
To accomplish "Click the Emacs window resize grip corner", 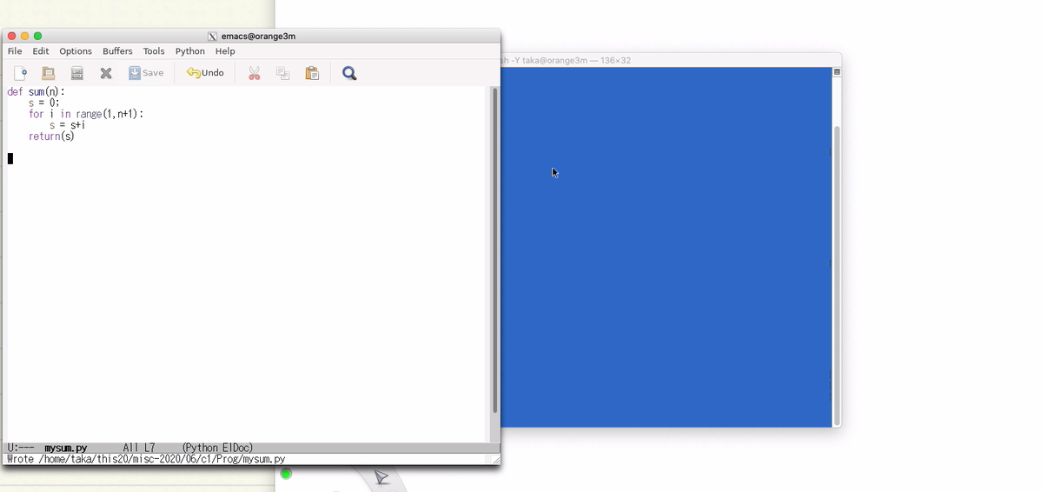I will click(x=495, y=460).
